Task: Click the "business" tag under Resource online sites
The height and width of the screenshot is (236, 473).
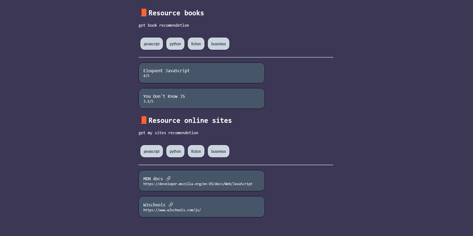Action: click(218, 151)
